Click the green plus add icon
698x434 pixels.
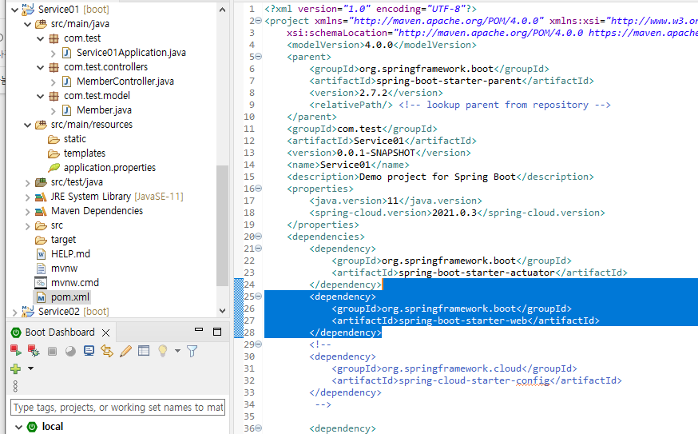pyautogui.click(x=16, y=368)
